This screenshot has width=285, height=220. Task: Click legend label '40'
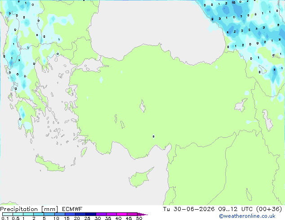point(118,218)
